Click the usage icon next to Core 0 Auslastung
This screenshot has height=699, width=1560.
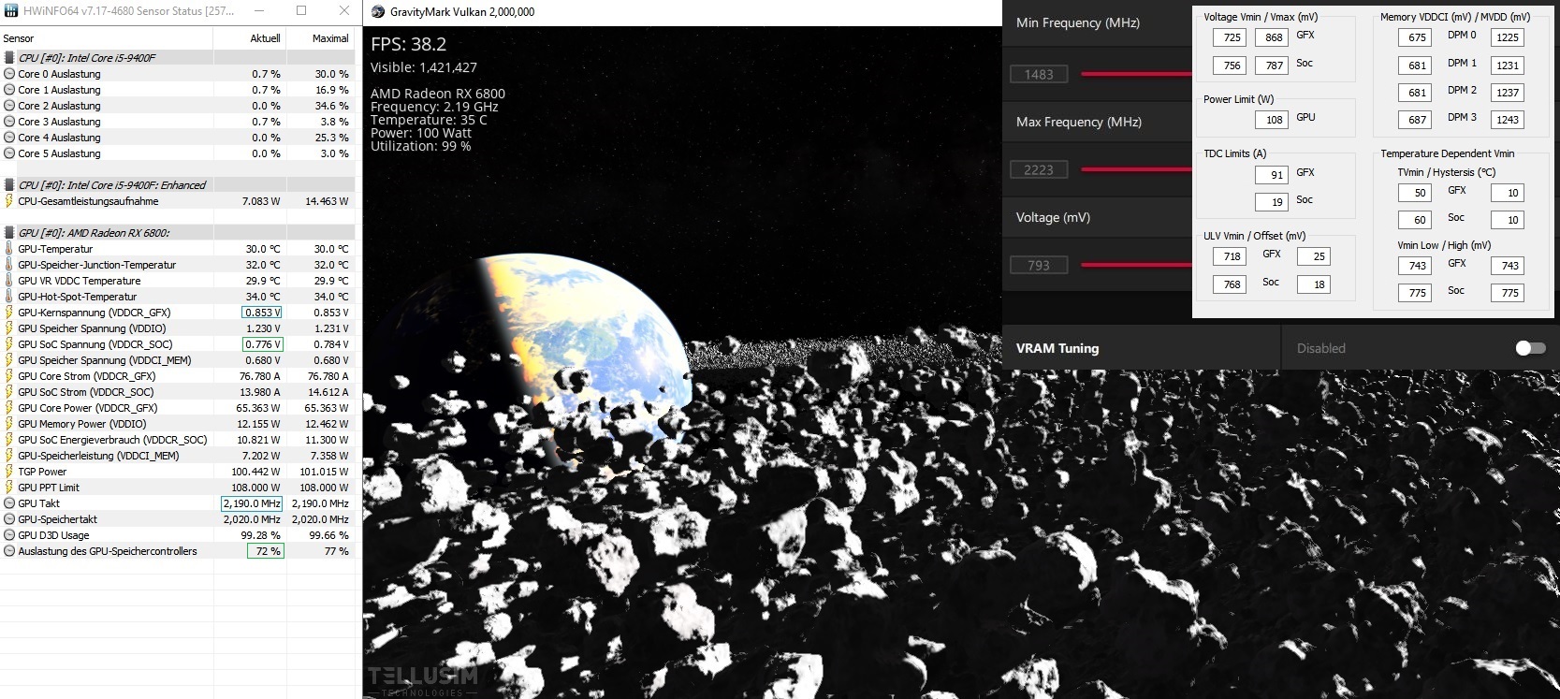click(x=9, y=74)
